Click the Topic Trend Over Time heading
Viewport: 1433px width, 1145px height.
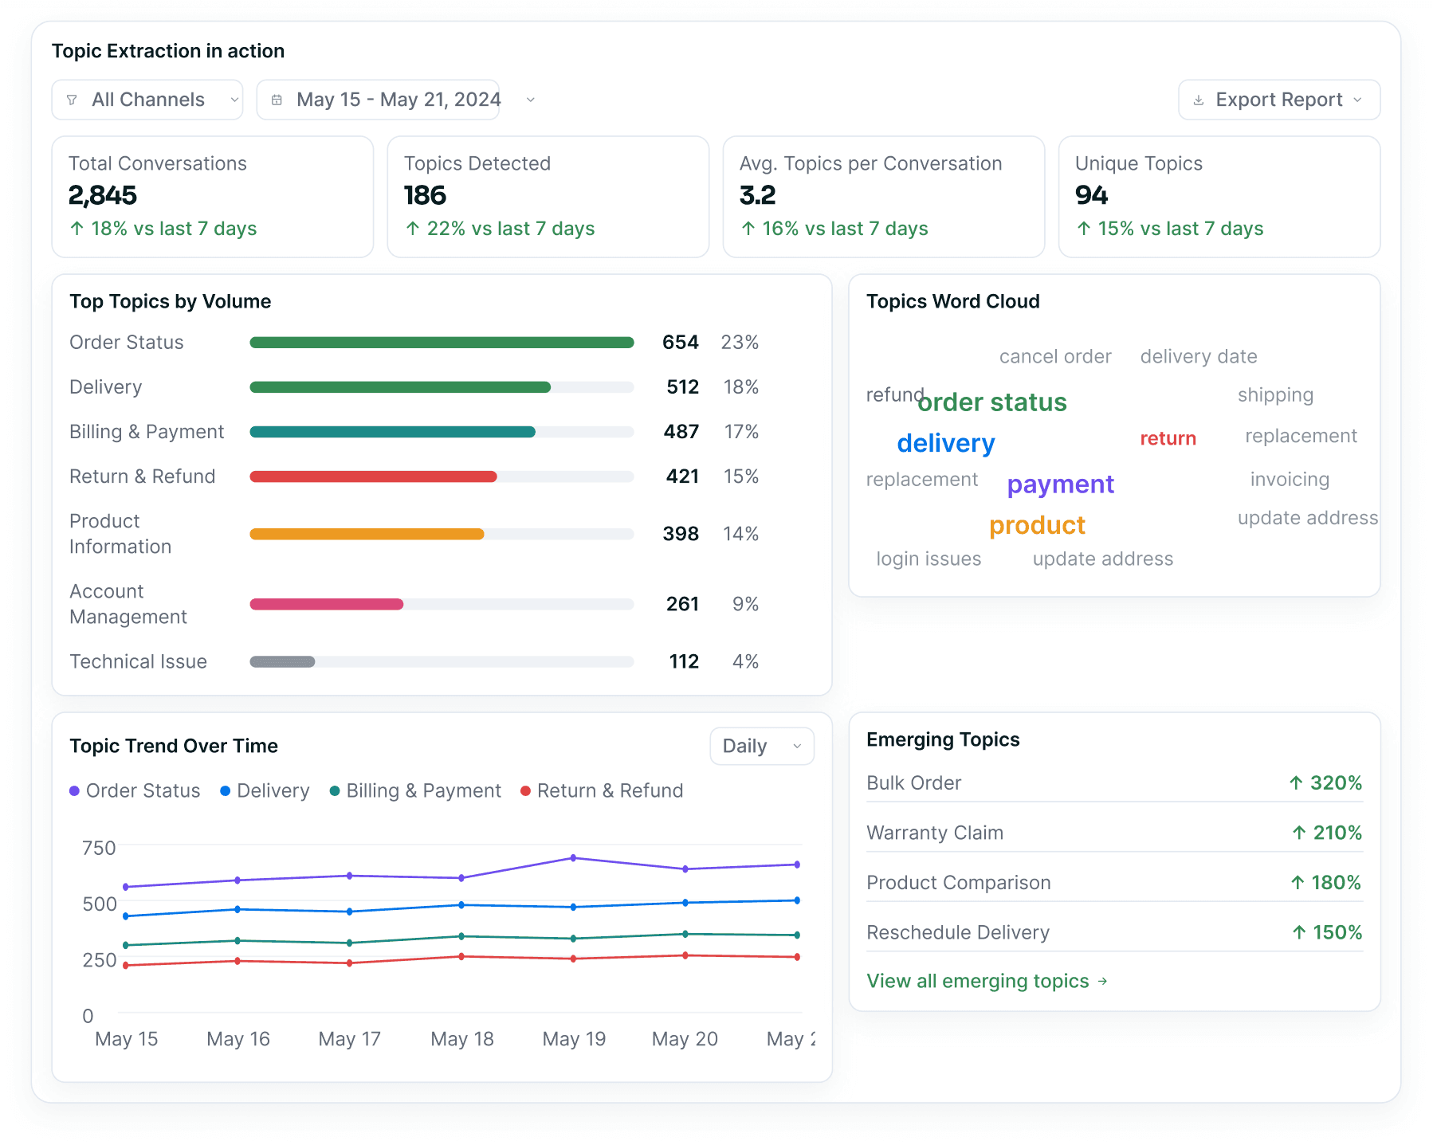tap(174, 746)
